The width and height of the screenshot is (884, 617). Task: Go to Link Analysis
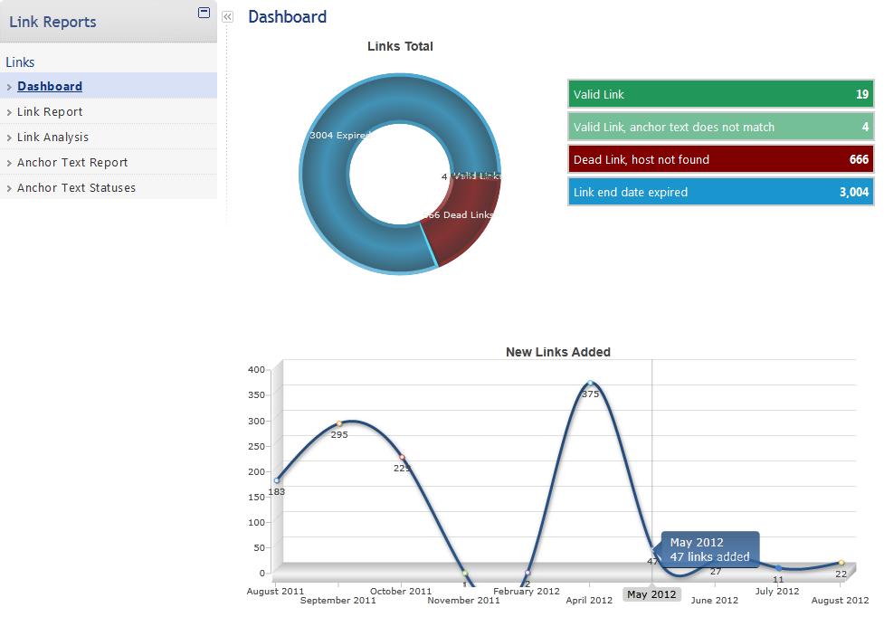tap(52, 138)
